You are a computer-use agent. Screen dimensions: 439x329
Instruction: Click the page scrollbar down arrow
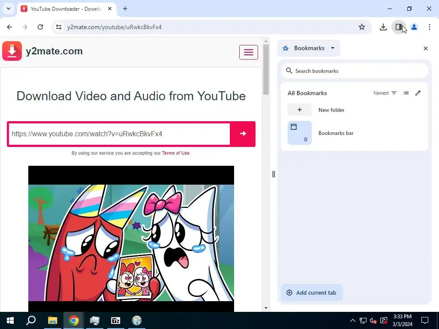(266, 308)
